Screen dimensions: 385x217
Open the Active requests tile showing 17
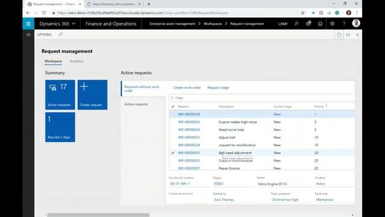pyautogui.click(x=60, y=95)
